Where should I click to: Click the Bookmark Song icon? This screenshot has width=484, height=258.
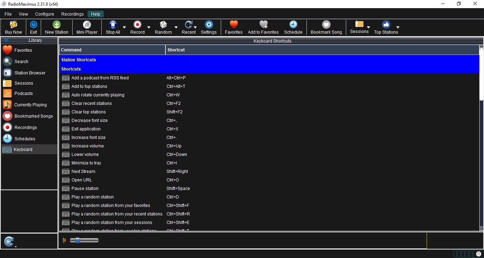coord(326,24)
